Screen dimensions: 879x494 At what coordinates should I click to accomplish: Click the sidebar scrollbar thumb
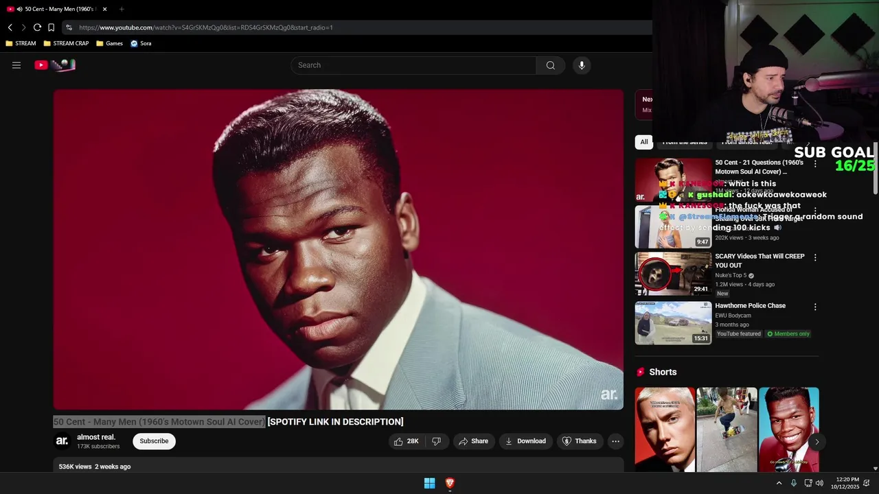875,168
